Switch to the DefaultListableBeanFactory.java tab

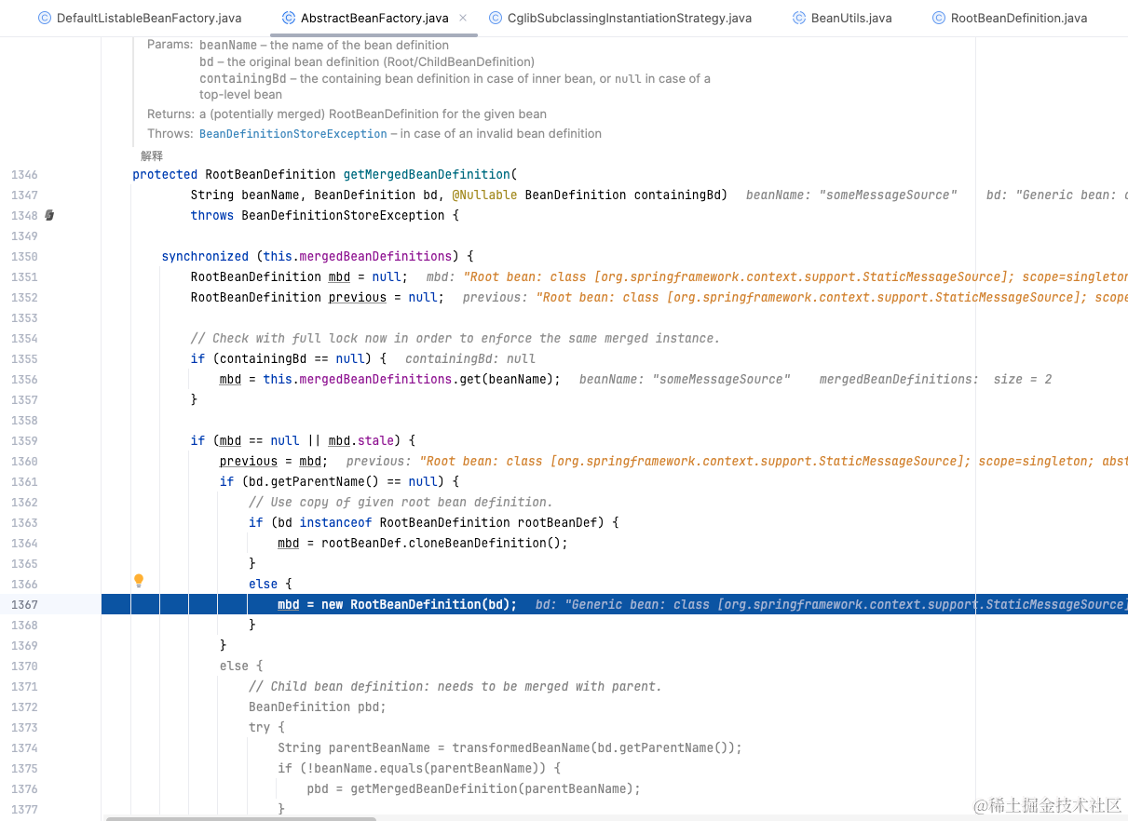coord(141,18)
